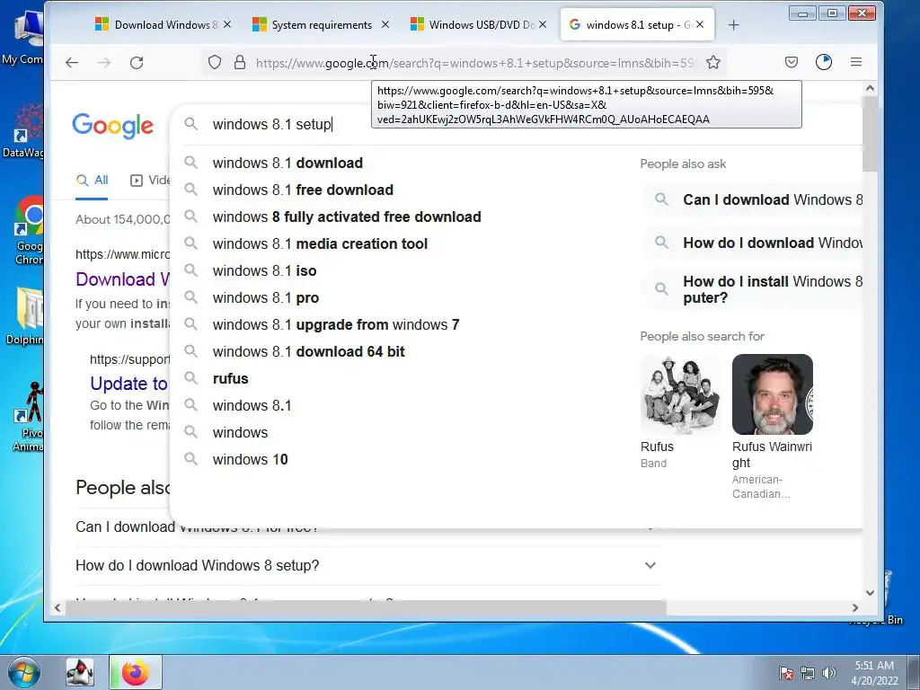Switch to the Download Windows 8 tab
This screenshot has width=920, height=690.
163,24
